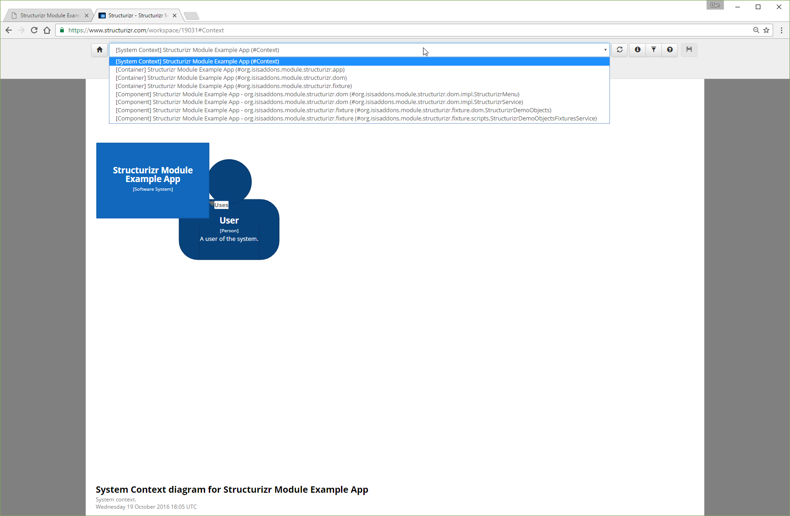
Task: Click the save floppy disk icon
Action: click(x=689, y=50)
